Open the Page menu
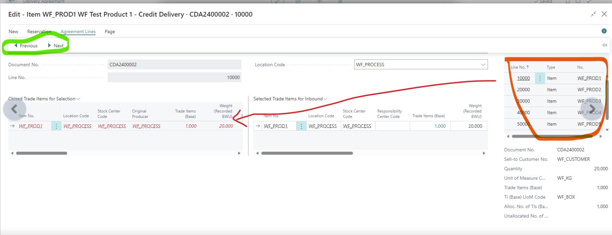 pyautogui.click(x=110, y=31)
